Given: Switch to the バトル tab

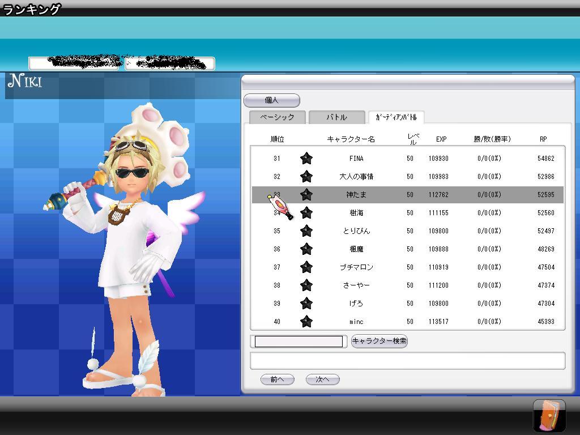Looking at the screenshot, I should (x=336, y=117).
